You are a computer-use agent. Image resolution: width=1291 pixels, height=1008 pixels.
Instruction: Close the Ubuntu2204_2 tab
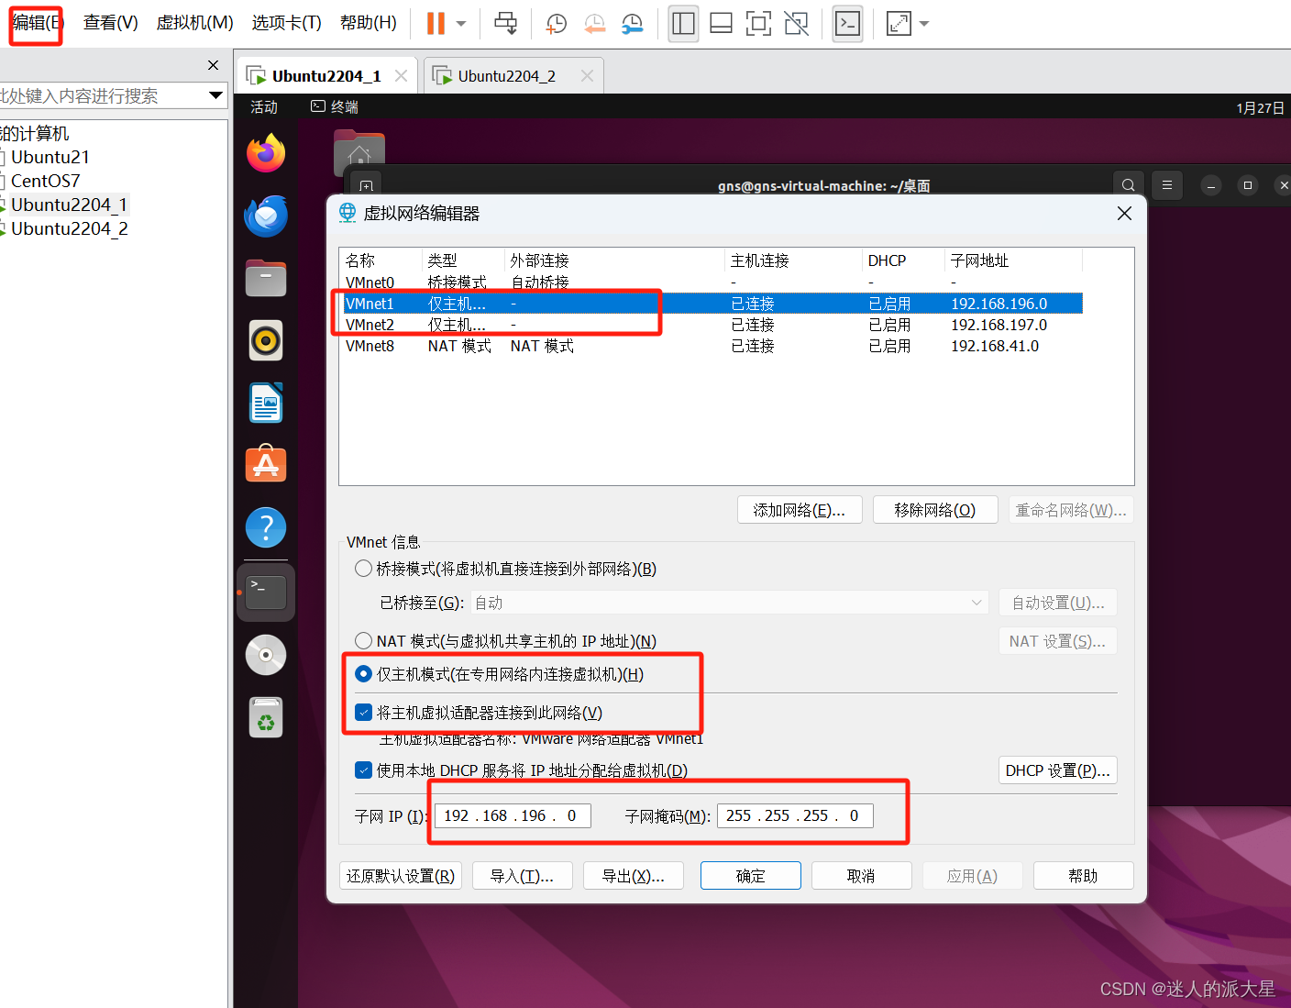coord(587,76)
